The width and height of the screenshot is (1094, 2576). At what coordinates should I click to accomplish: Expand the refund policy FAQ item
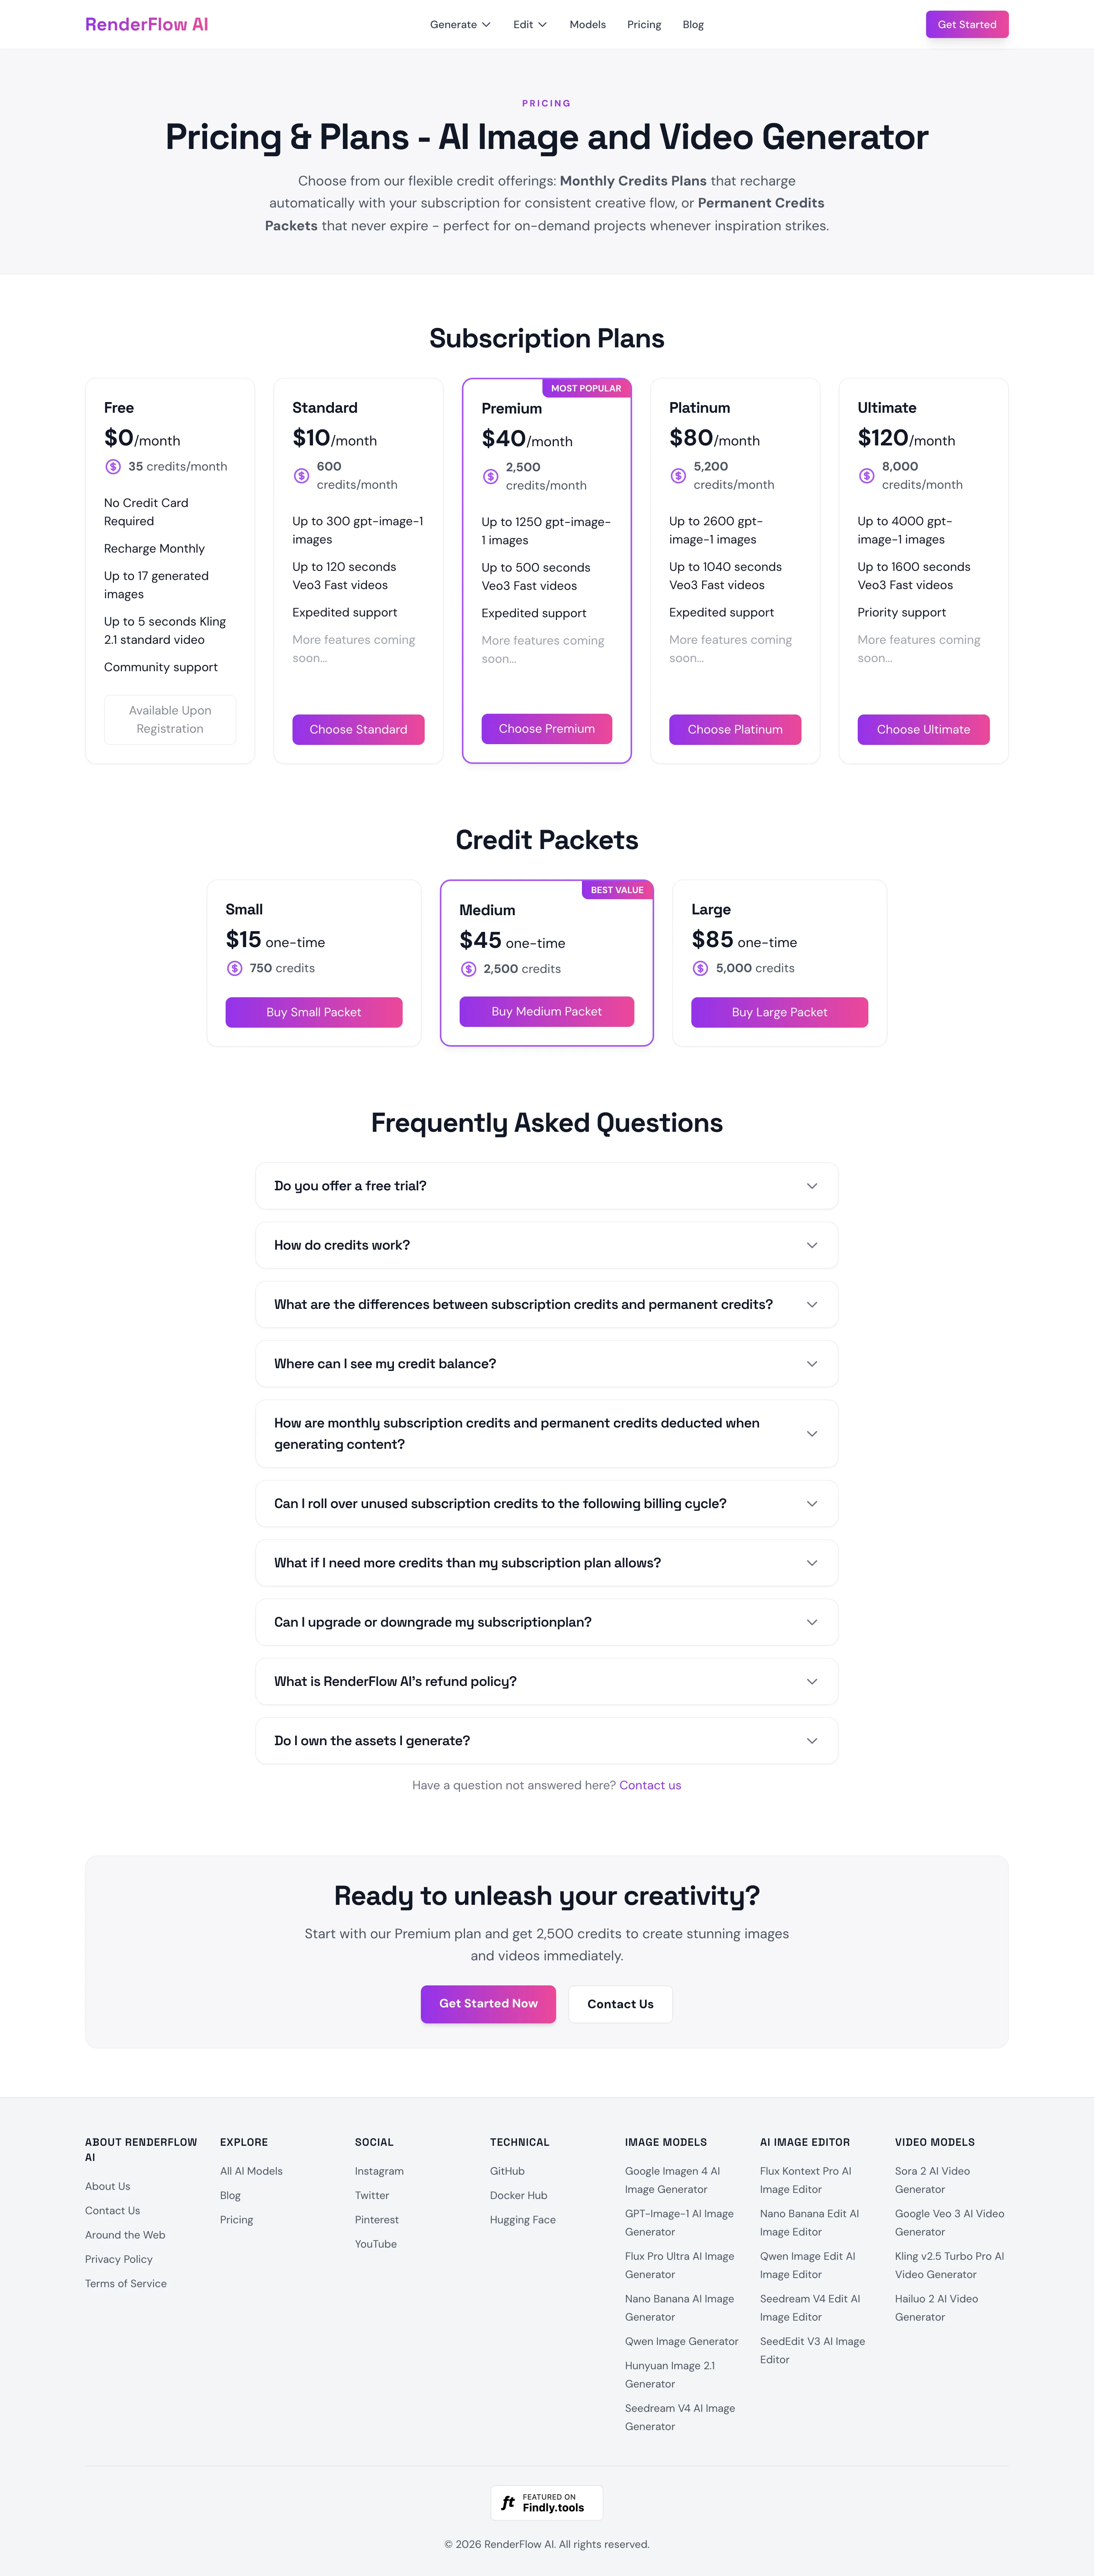[x=547, y=1681]
